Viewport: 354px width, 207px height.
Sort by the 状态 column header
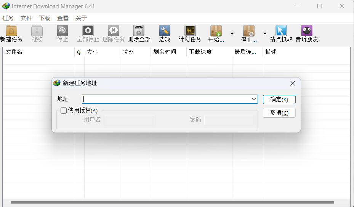(135, 52)
